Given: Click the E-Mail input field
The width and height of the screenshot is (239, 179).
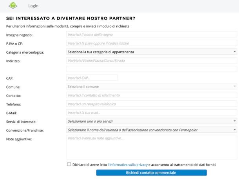Looking at the screenshot, I should coord(152,112).
